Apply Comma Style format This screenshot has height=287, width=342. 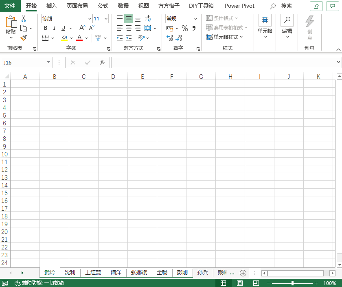click(194, 28)
